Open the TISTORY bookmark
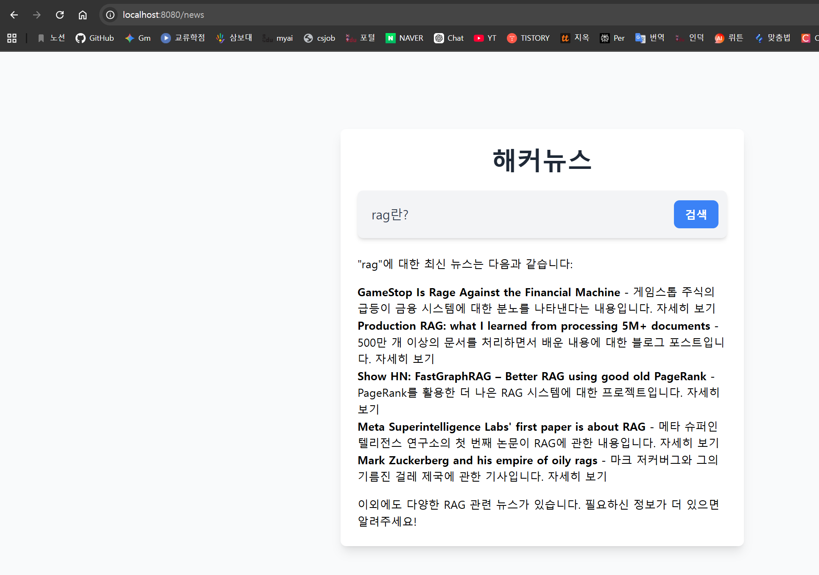The image size is (819, 575). [528, 38]
